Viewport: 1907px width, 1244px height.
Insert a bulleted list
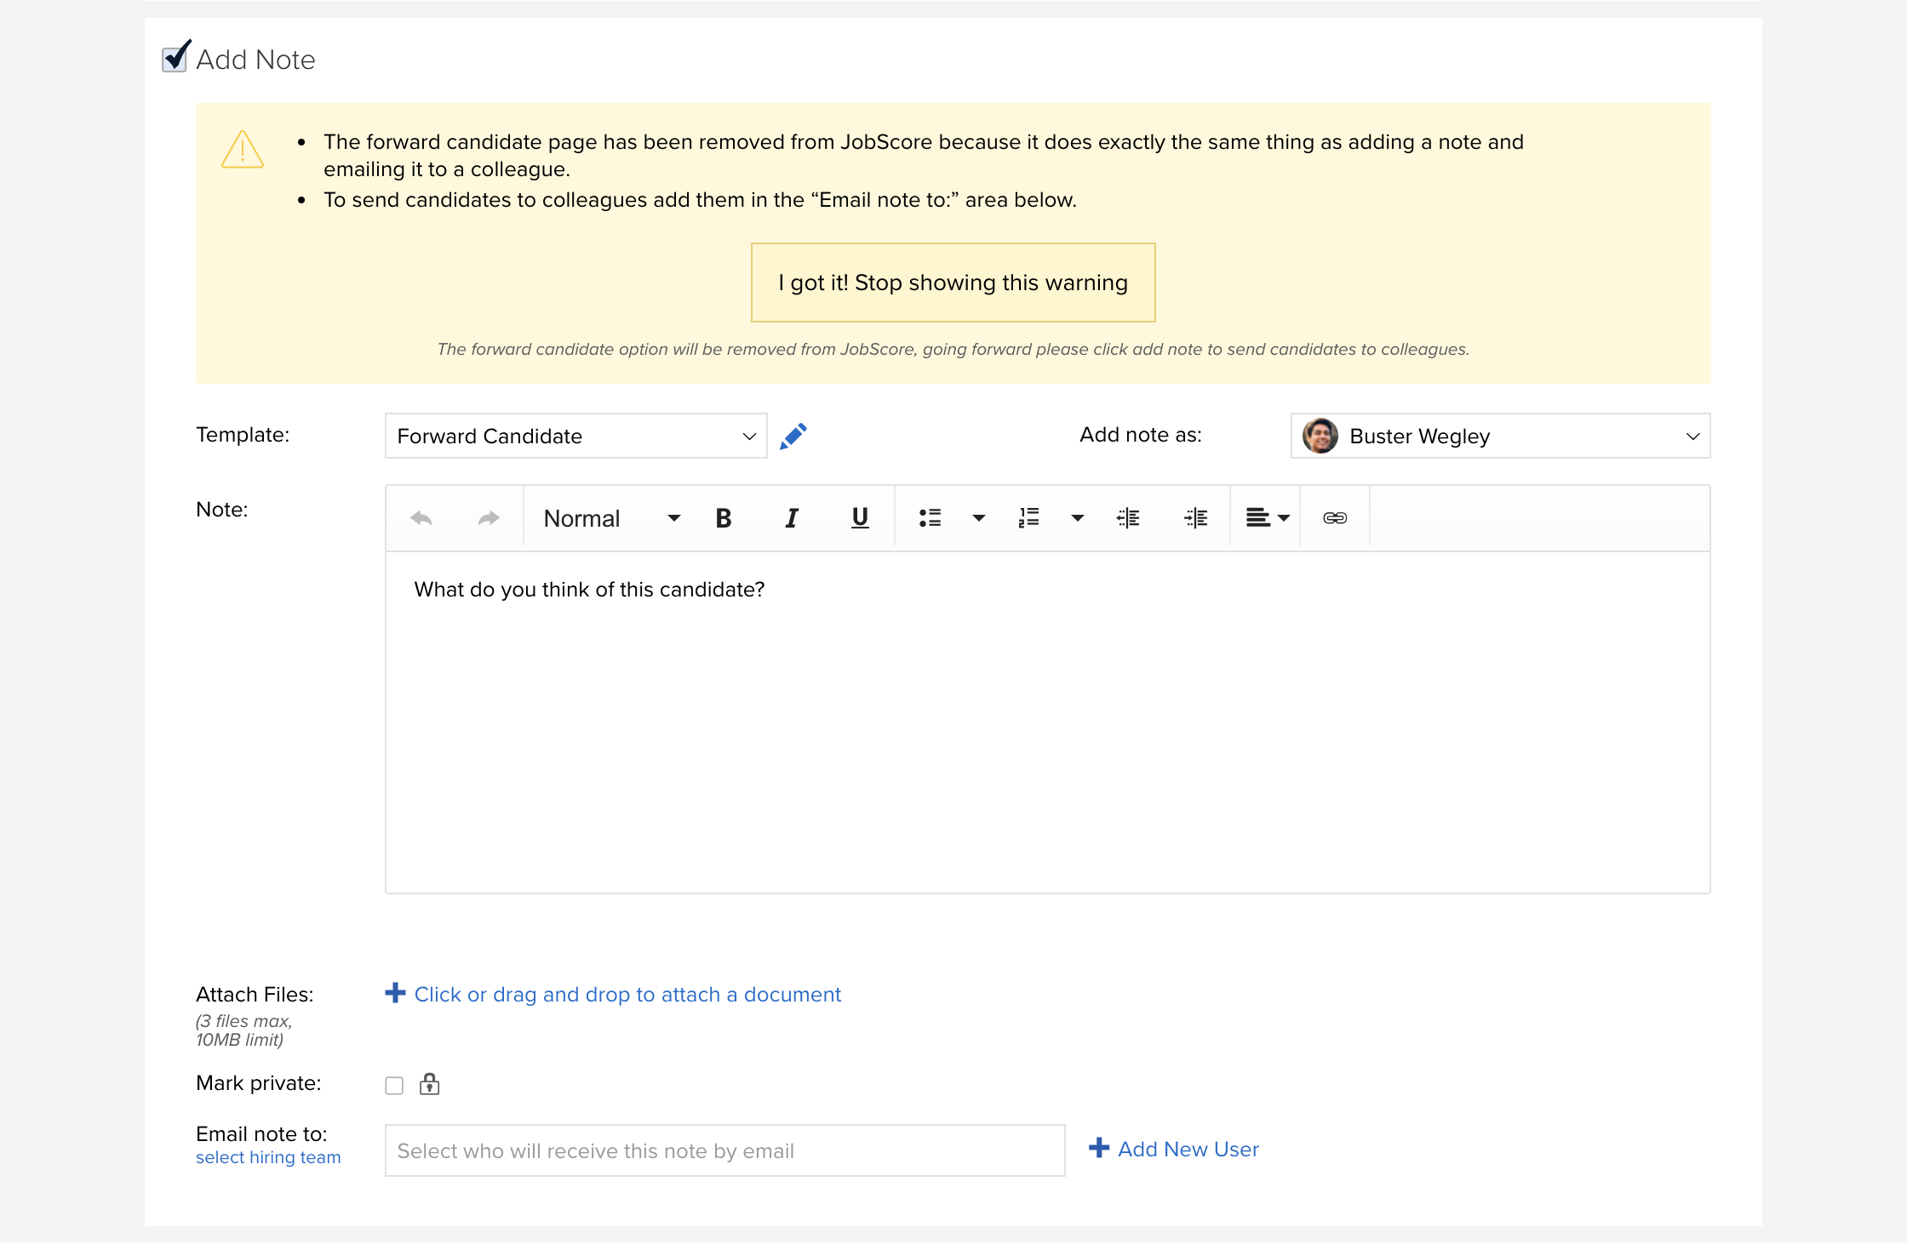click(930, 518)
